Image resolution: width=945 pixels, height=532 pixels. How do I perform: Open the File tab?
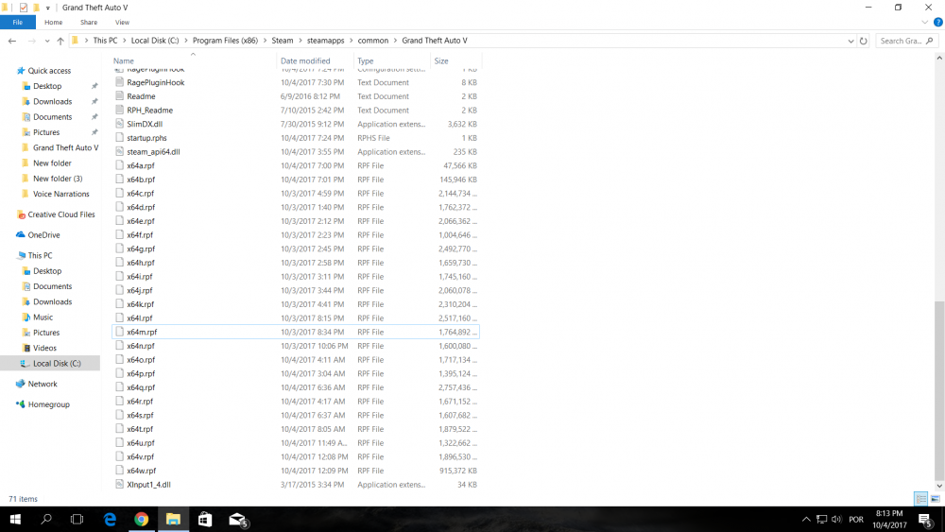tap(17, 23)
